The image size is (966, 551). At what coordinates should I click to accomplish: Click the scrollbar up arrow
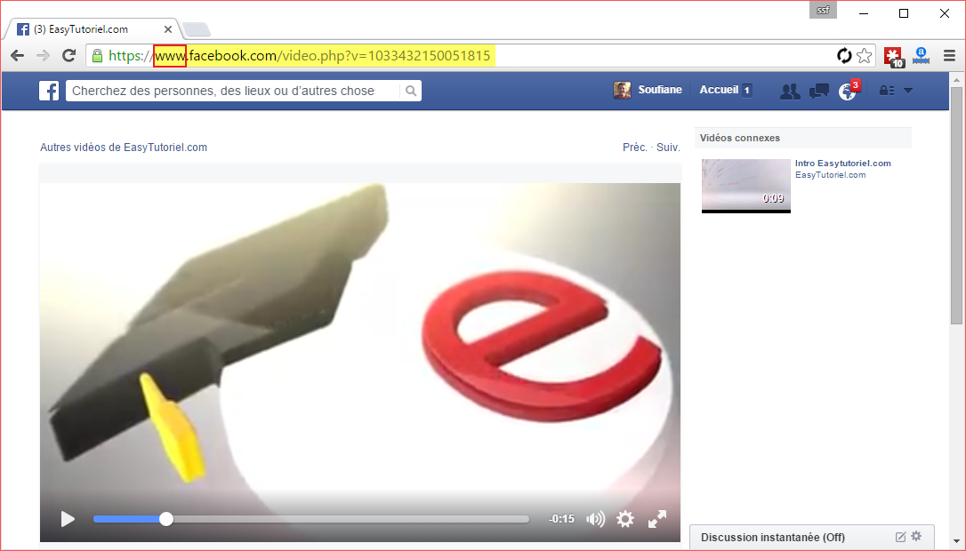[x=956, y=80]
